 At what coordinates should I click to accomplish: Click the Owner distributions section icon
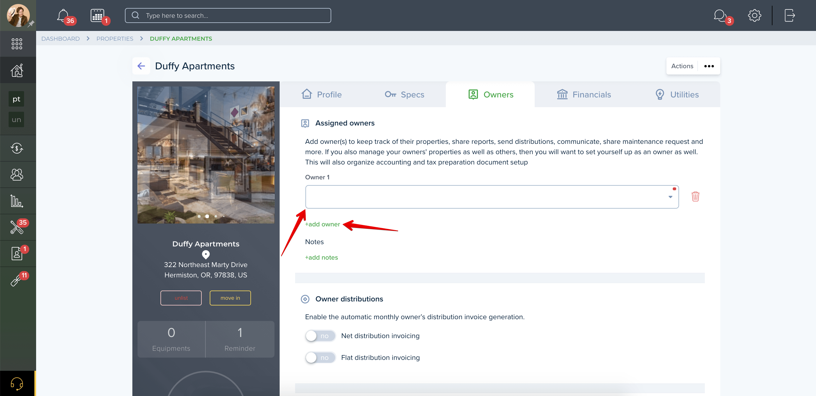305,299
